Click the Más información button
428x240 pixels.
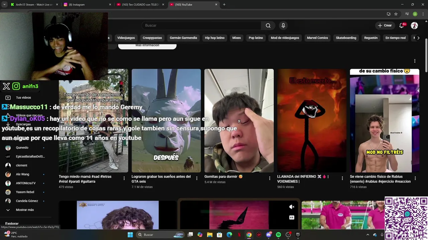[x=147, y=46]
